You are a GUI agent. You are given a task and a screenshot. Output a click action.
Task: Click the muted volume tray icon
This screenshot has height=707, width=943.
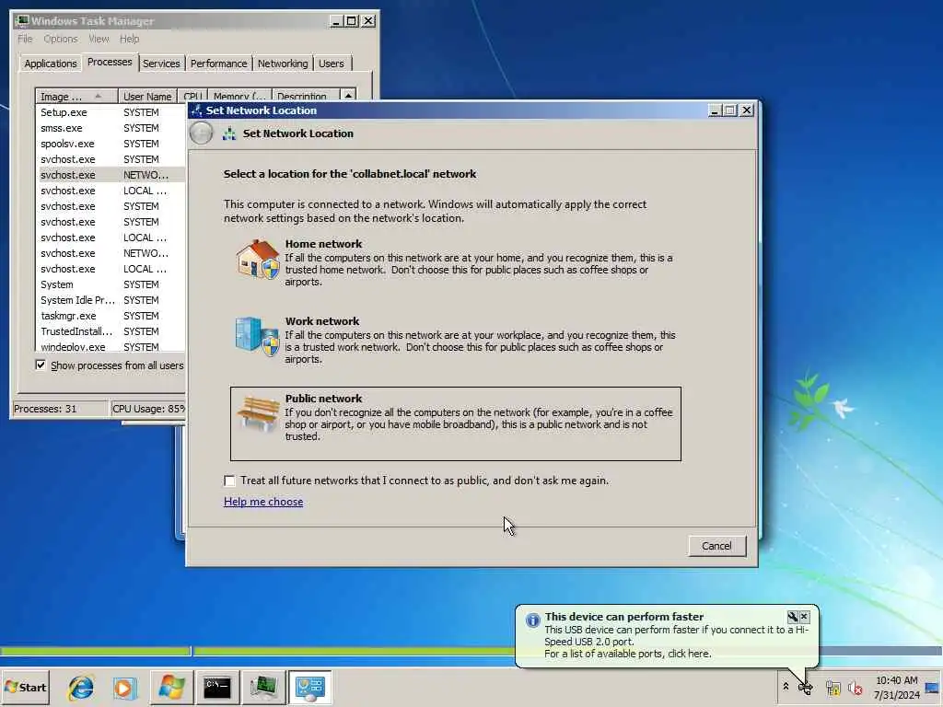click(x=855, y=688)
